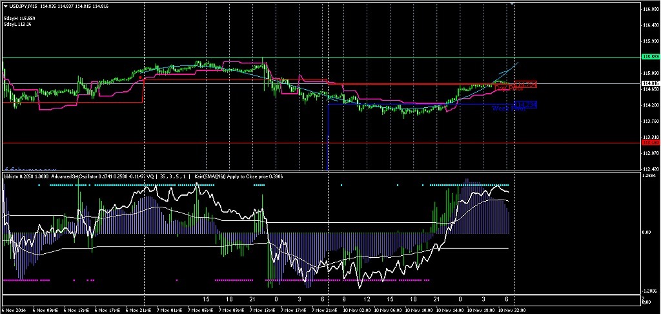The width and height of the screenshot is (661, 314).
Task: Select the 5dayL 113.16 text label
Action: pyautogui.click(x=18, y=24)
